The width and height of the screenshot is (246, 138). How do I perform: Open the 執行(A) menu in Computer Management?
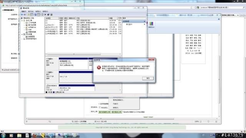31,11
